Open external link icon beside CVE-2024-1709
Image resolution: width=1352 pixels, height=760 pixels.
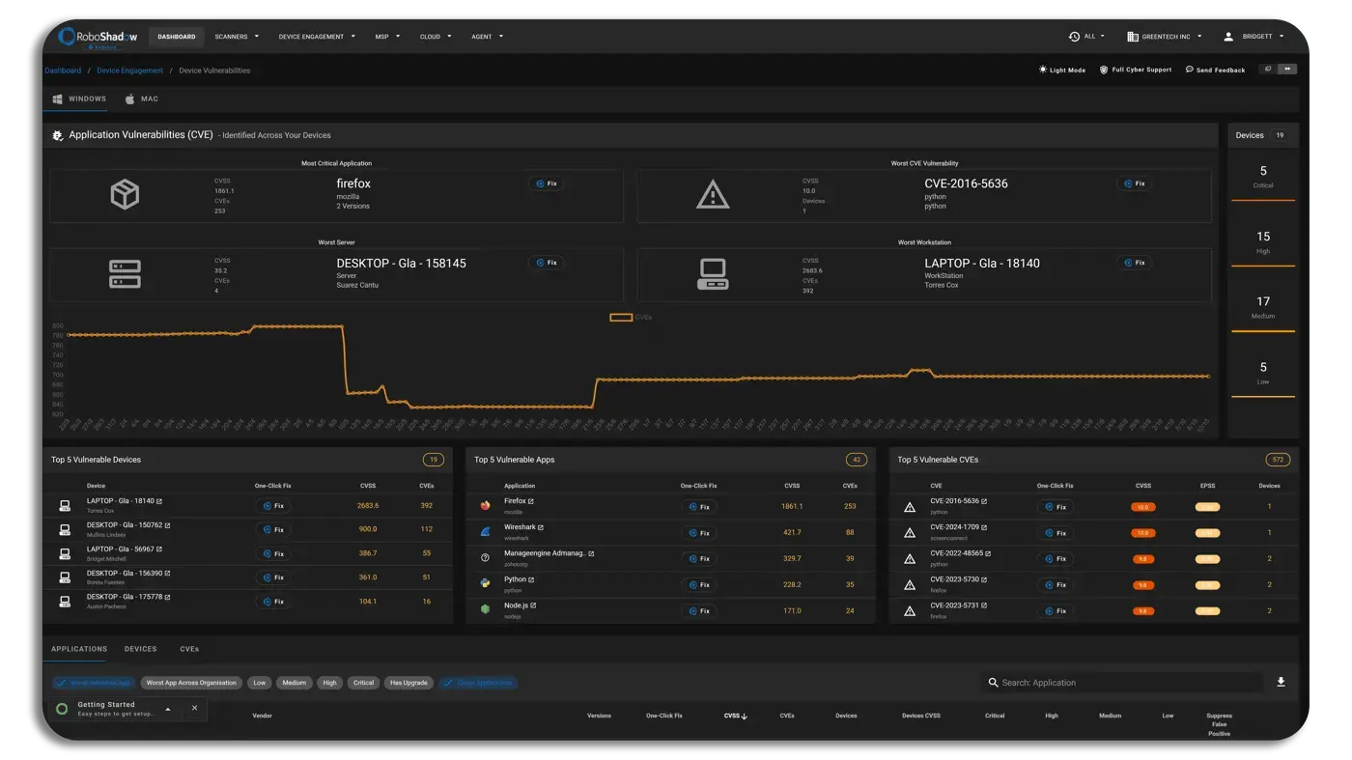[984, 527]
